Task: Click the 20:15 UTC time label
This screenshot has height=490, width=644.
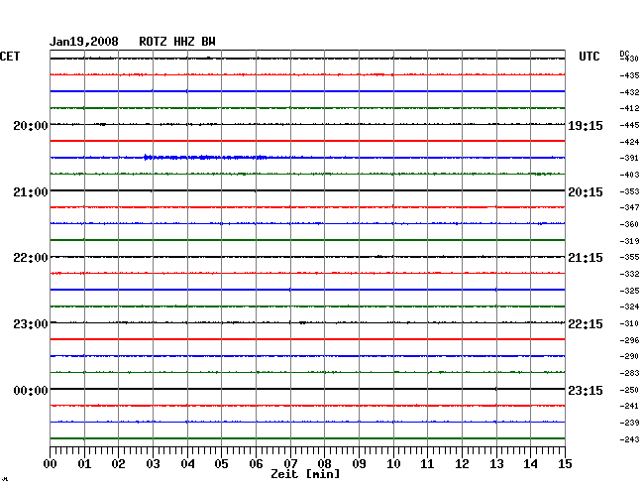Action: point(586,192)
